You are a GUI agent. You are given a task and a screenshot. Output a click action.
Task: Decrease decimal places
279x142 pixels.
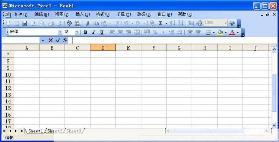(180, 32)
